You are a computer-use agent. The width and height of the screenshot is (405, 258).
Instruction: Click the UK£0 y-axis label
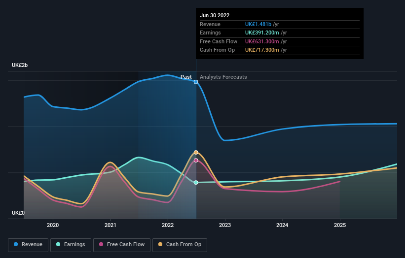18,213
